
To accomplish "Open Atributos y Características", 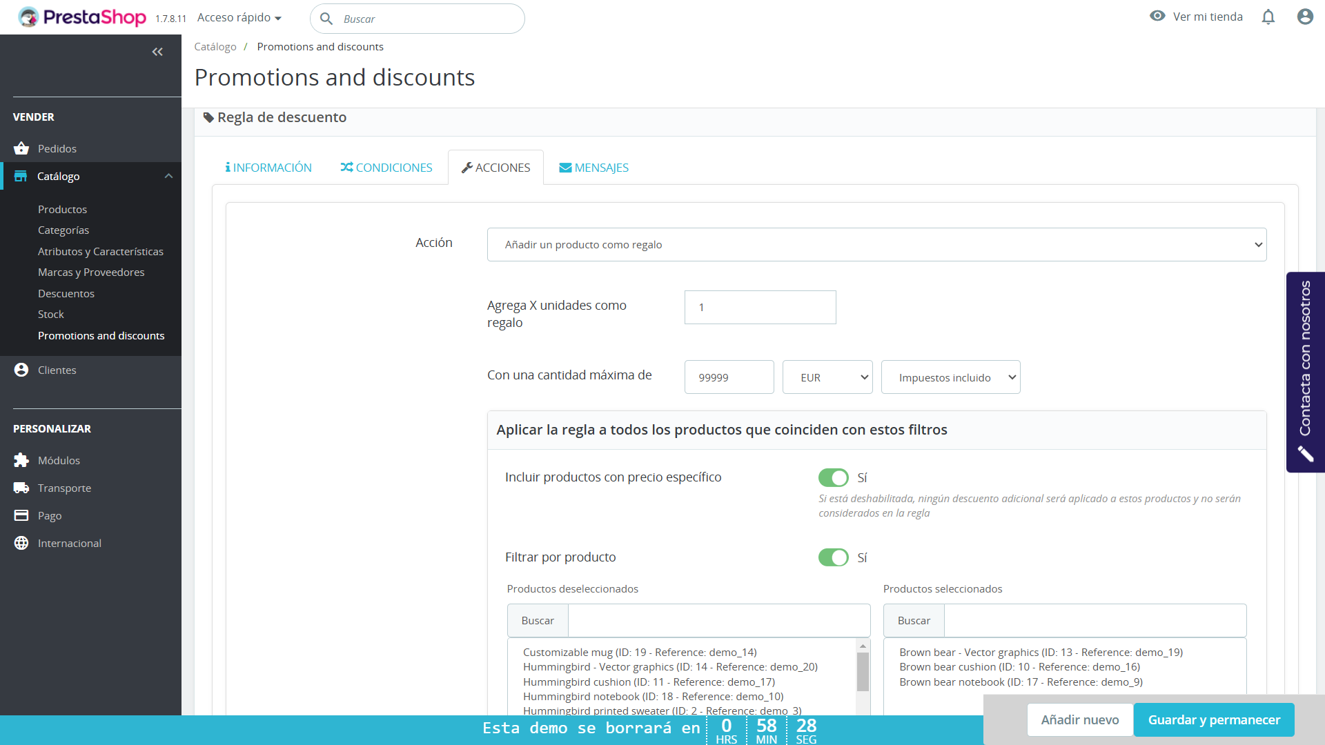I will tap(101, 251).
